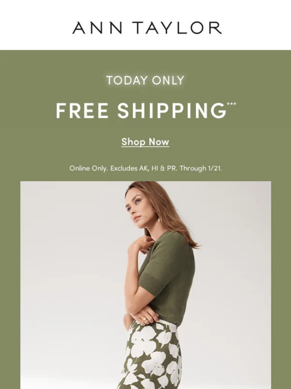Click the triple asterisk footnote marker

pyautogui.click(x=231, y=104)
